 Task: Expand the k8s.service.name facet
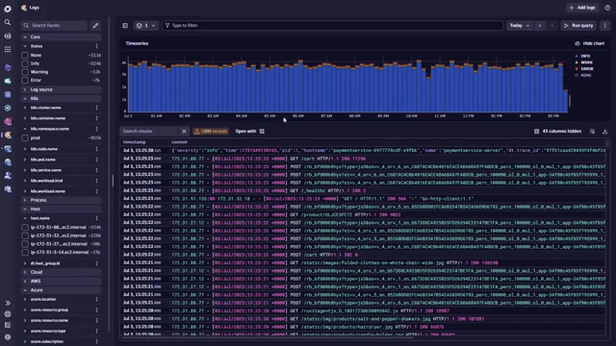25,170
